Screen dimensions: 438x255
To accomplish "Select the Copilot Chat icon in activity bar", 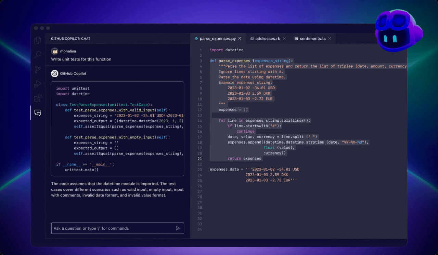I will 38,113.
